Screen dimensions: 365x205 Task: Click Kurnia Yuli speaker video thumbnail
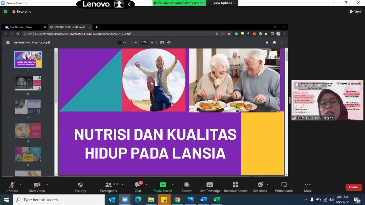[327, 100]
